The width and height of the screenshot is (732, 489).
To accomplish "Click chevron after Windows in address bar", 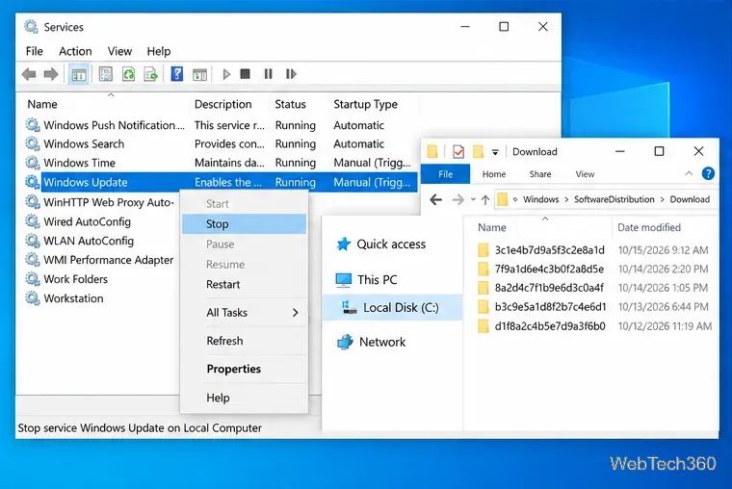I will point(566,199).
